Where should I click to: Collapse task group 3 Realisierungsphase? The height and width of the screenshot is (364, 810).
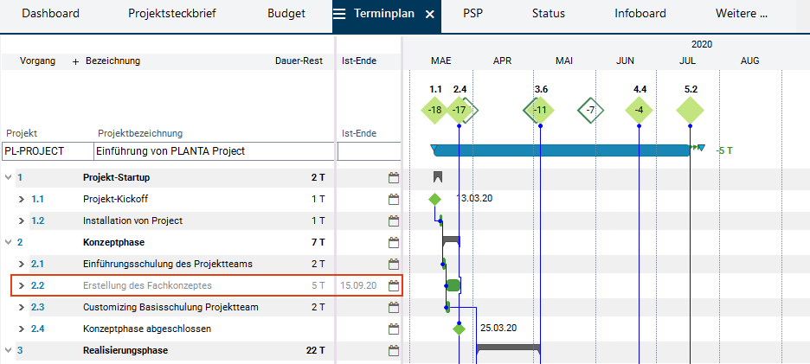tap(9, 350)
